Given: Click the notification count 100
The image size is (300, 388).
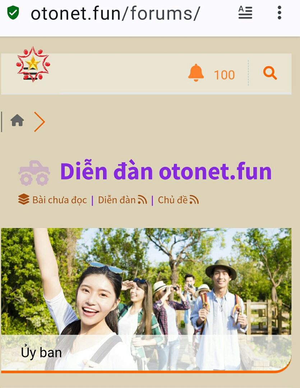Looking at the screenshot, I should (x=224, y=75).
